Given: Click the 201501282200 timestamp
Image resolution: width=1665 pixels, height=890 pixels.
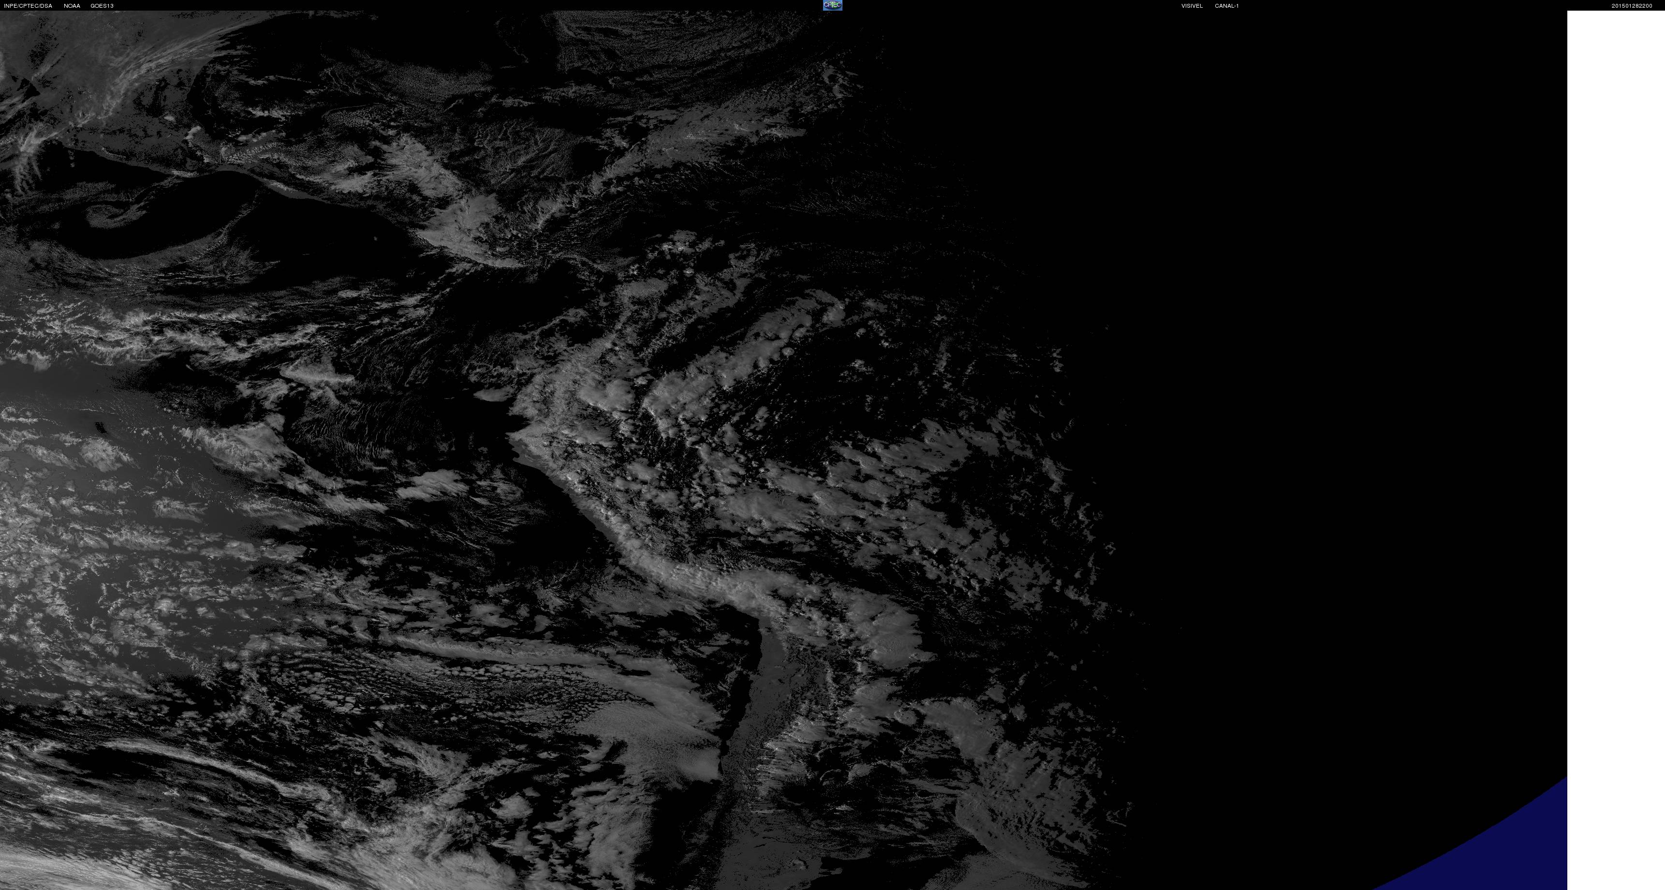Looking at the screenshot, I should tap(1632, 6).
